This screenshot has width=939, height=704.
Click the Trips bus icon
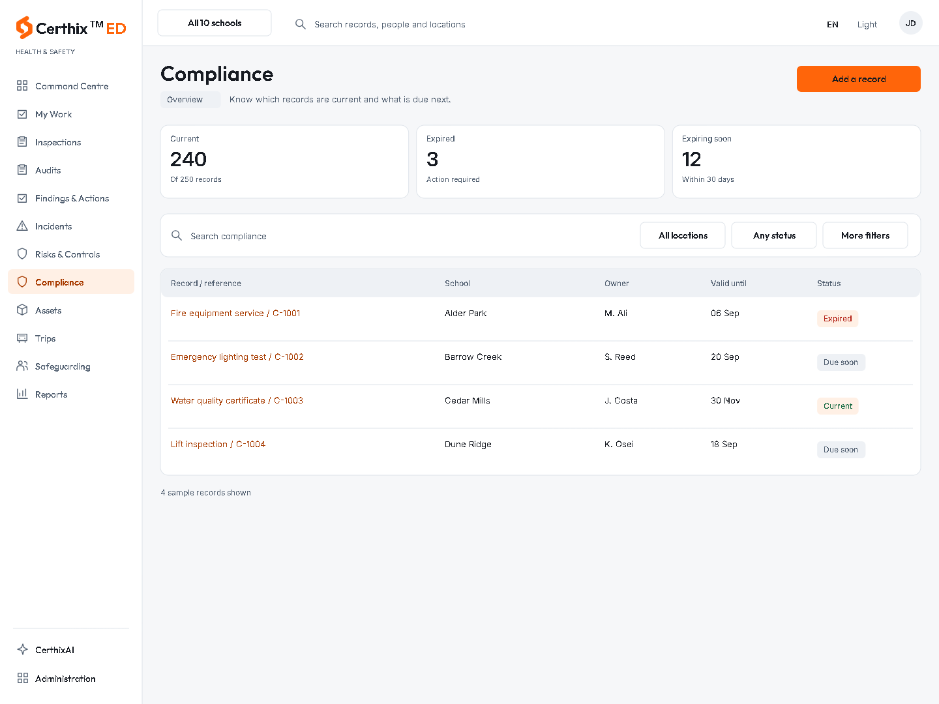[x=22, y=338]
